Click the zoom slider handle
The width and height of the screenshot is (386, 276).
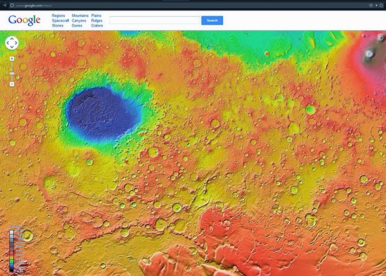[12, 73]
